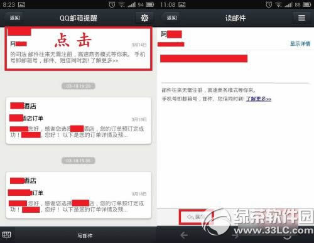Image resolution: width=314 pixels, height=243 pixels.
Task: Tap Wi-Fi icon in 11:08 status bar
Action: 279,4
